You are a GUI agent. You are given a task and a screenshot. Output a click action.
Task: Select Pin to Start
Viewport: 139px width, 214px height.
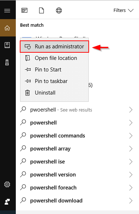54,70
